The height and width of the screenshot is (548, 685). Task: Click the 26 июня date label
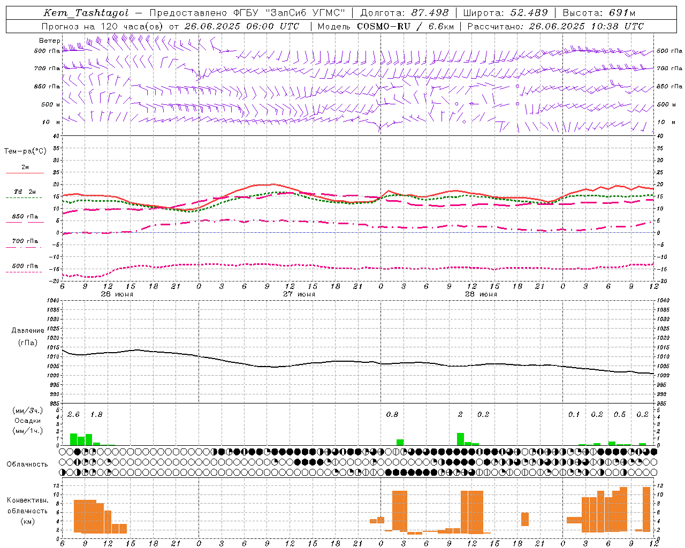point(117,294)
